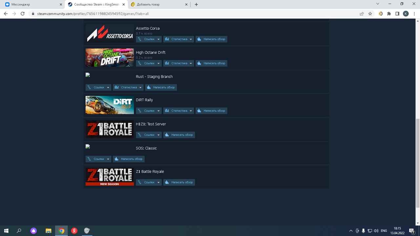Go back to the previous page
420x236 pixels.
[6, 14]
